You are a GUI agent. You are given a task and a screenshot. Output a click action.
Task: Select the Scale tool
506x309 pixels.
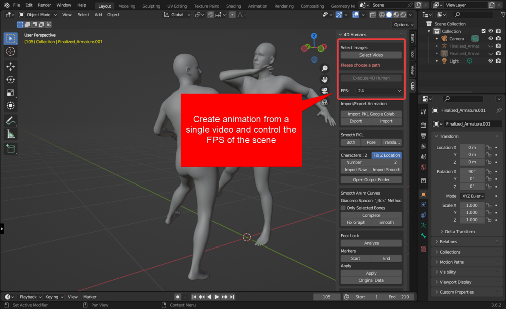(x=11, y=93)
